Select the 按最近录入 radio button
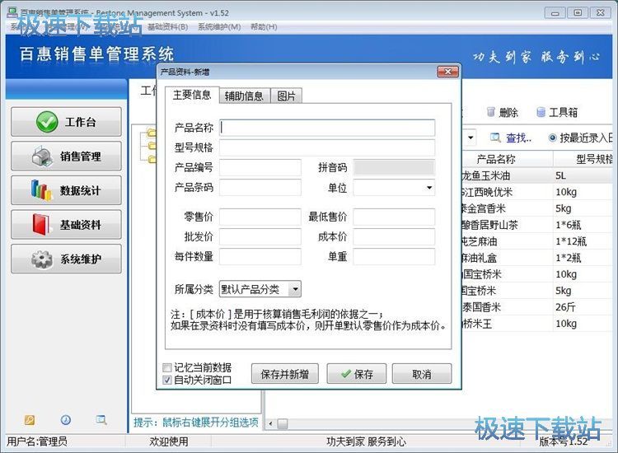 (553, 138)
